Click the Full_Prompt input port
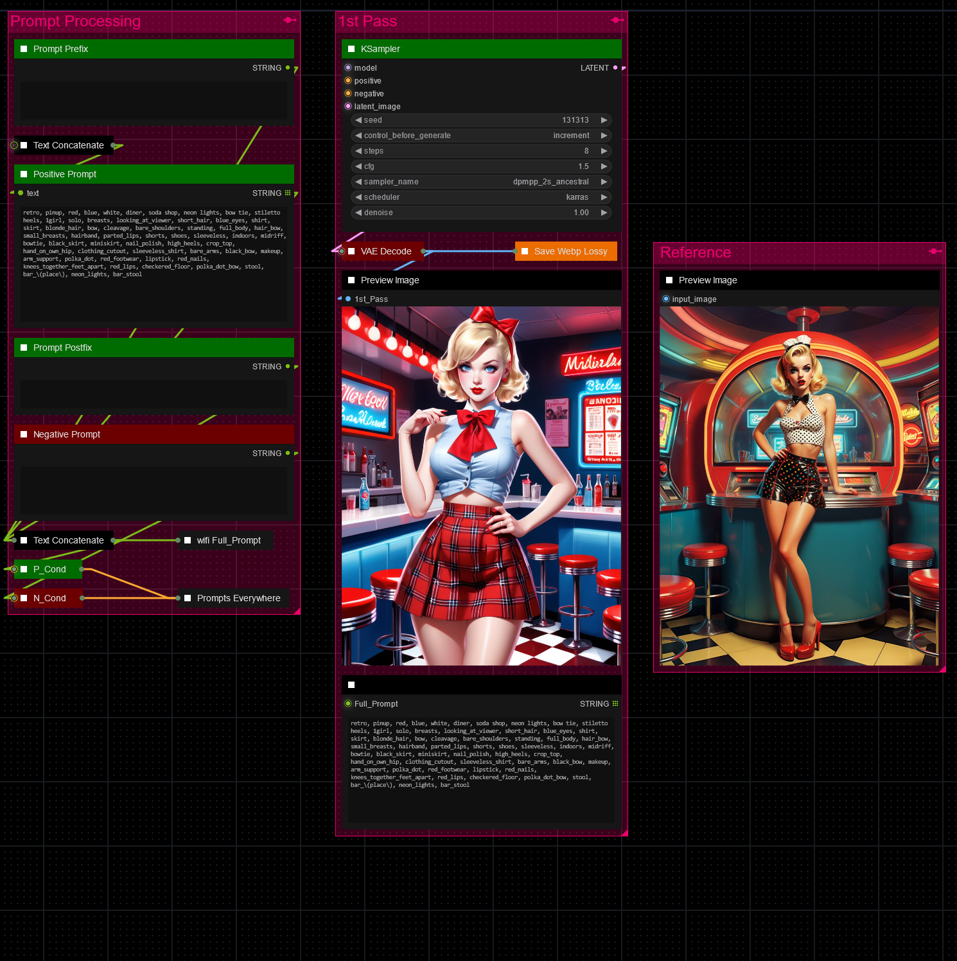This screenshot has height=961, width=957. [348, 703]
